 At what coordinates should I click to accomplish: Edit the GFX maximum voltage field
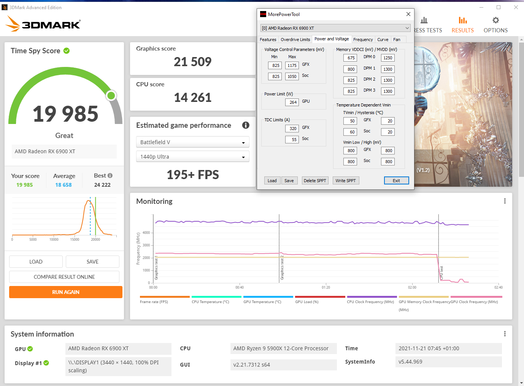click(x=292, y=65)
